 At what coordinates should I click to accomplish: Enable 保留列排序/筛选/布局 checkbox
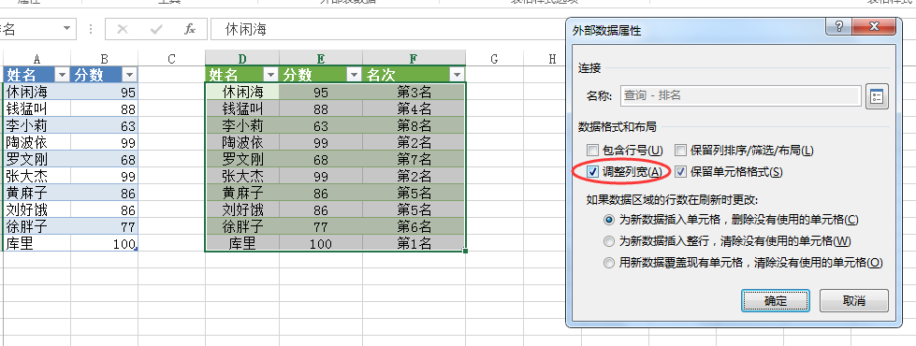[x=680, y=151]
